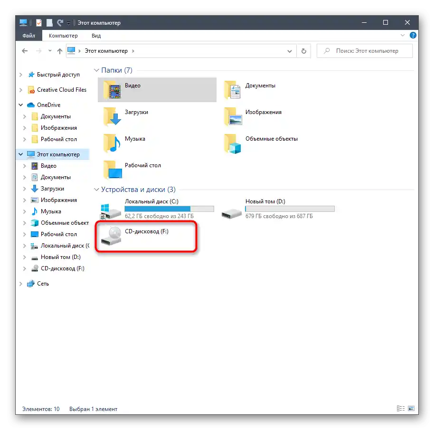Click the computer icon in the address bar

[x=71, y=51]
